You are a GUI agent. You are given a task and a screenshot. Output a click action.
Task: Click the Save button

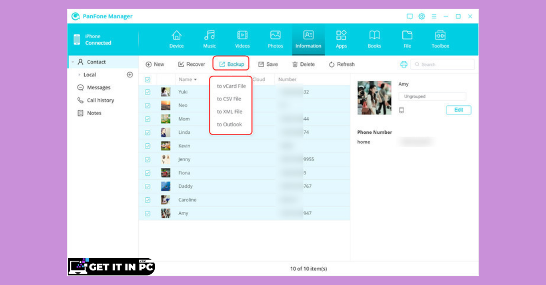coord(268,64)
